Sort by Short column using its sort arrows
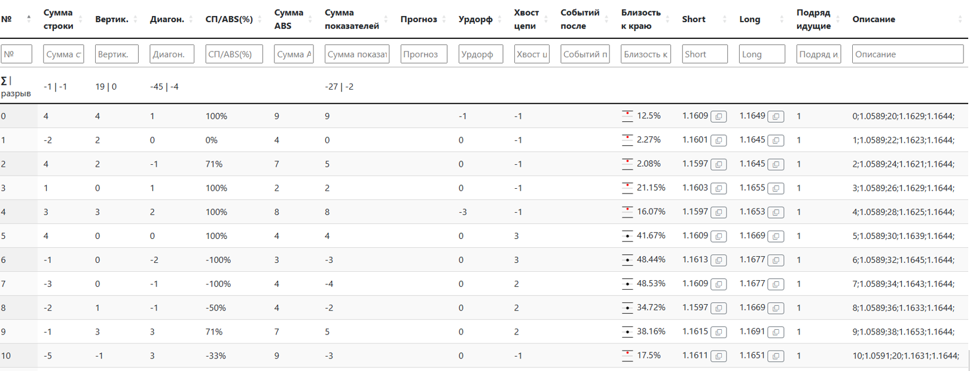 click(724, 19)
